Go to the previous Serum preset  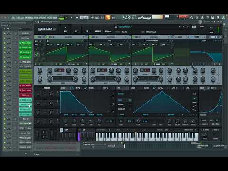pos(184,27)
